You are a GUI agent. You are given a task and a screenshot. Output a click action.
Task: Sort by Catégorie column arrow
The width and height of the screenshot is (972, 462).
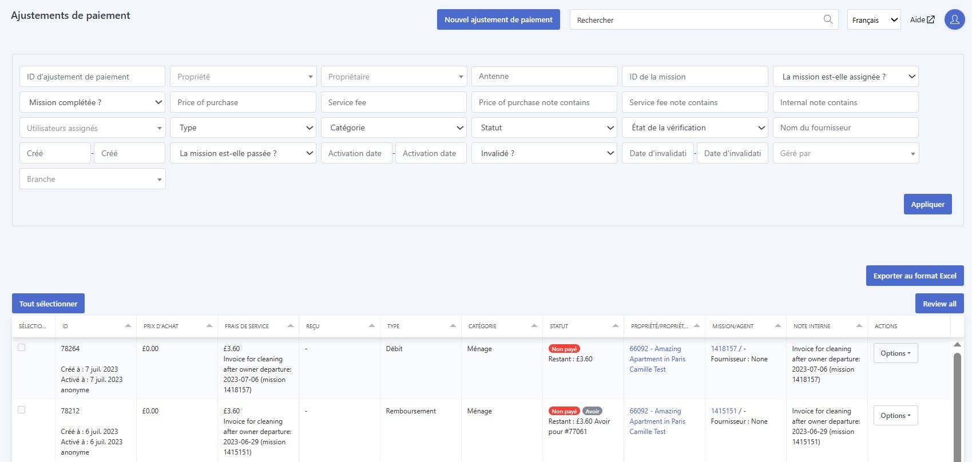tap(534, 326)
